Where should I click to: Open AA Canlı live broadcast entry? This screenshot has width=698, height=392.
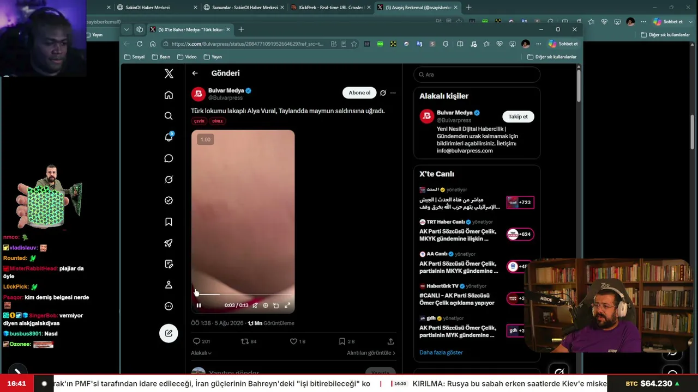point(477,263)
